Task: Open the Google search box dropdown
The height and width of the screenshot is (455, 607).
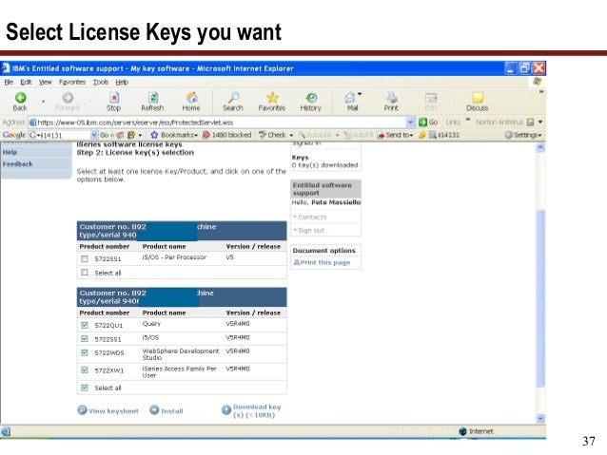Action: [93, 135]
